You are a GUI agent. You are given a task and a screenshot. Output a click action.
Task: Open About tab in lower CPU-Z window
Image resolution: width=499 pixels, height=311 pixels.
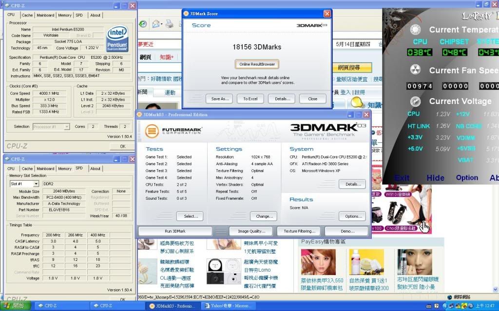coord(95,169)
